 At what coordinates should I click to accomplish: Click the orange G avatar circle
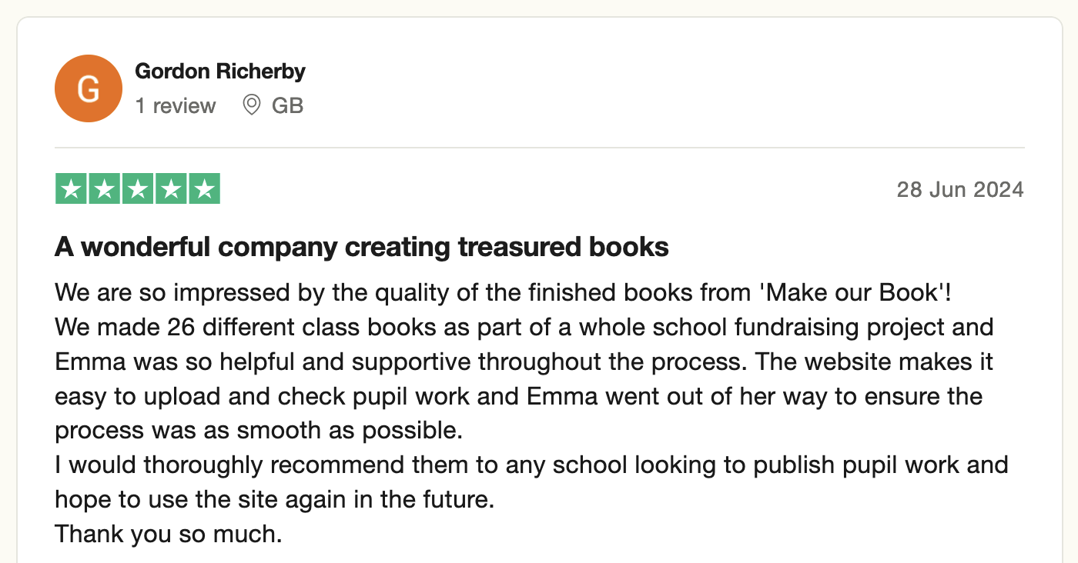tap(89, 88)
